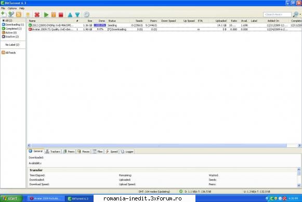Switch to the Files tab
302x202 pixels.
[98, 151]
